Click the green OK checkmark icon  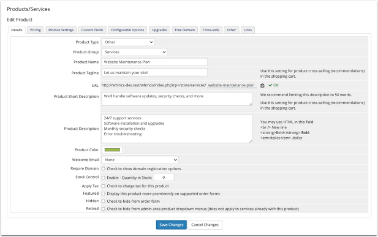pos(270,85)
